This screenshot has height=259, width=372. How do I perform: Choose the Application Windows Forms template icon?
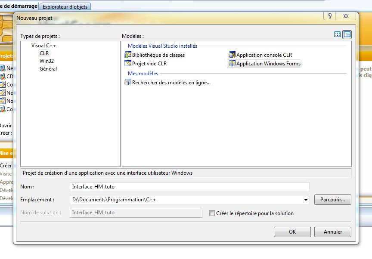[232, 64]
